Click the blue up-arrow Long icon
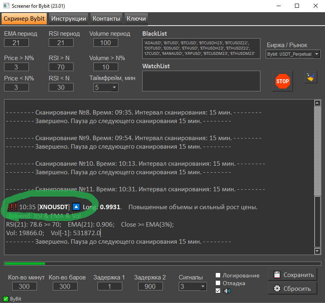 pos(76,207)
